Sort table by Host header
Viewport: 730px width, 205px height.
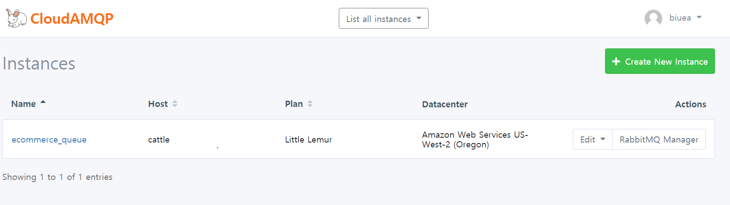[x=158, y=104]
